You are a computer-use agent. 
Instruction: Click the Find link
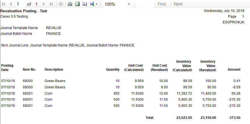[162, 4]
